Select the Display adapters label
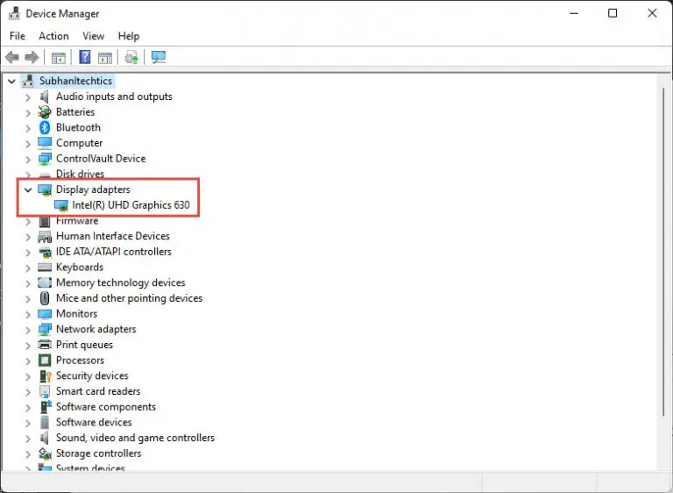 point(93,189)
